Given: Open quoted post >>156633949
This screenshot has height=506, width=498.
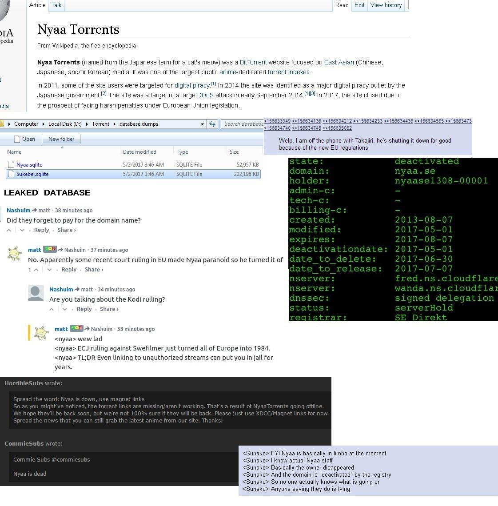Looking at the screenshot, I should pyautogui.click(x=277, y=121).
